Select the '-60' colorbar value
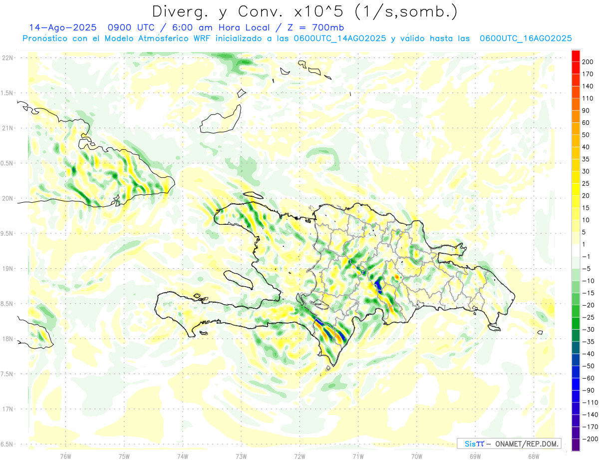The image size is (599, 463). [589, 379]
